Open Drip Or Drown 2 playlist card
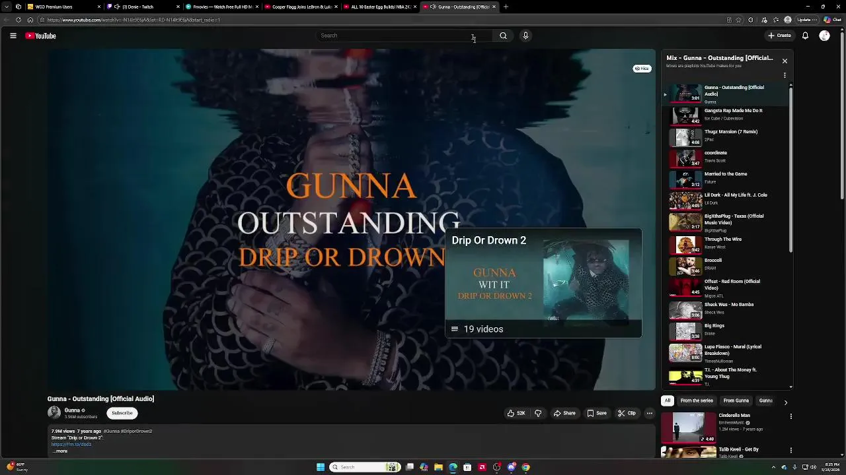Screen dimensions: 846x475 543,283
